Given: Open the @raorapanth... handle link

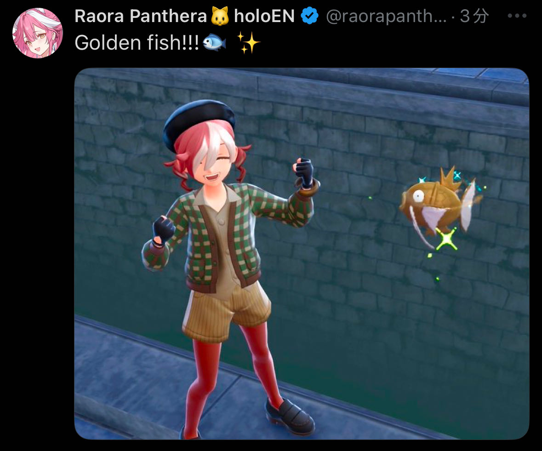Looking at the screenshot, I should (x=386, y=16).
